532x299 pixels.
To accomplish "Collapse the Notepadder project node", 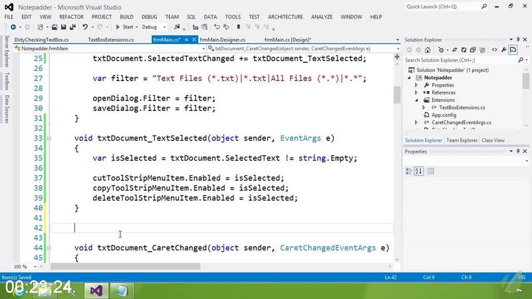I will click(x=410, y=78).
